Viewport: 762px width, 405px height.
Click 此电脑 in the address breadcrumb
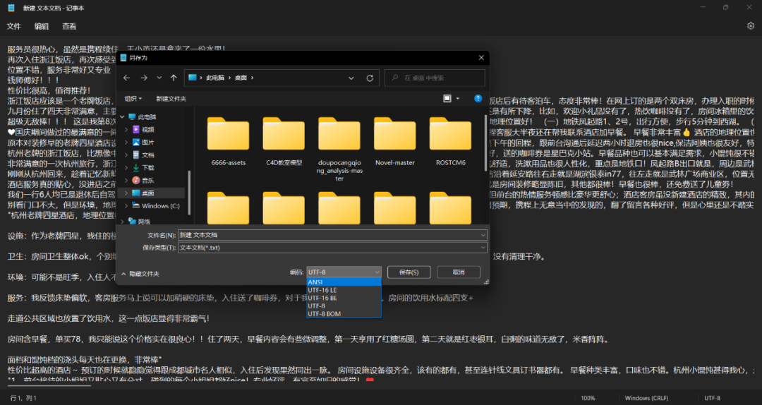click(x=215, y=78)
